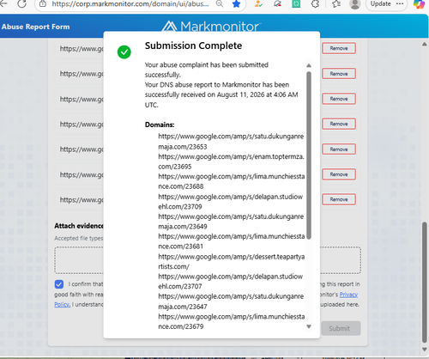Click the third Remove button

pos(339,99)
